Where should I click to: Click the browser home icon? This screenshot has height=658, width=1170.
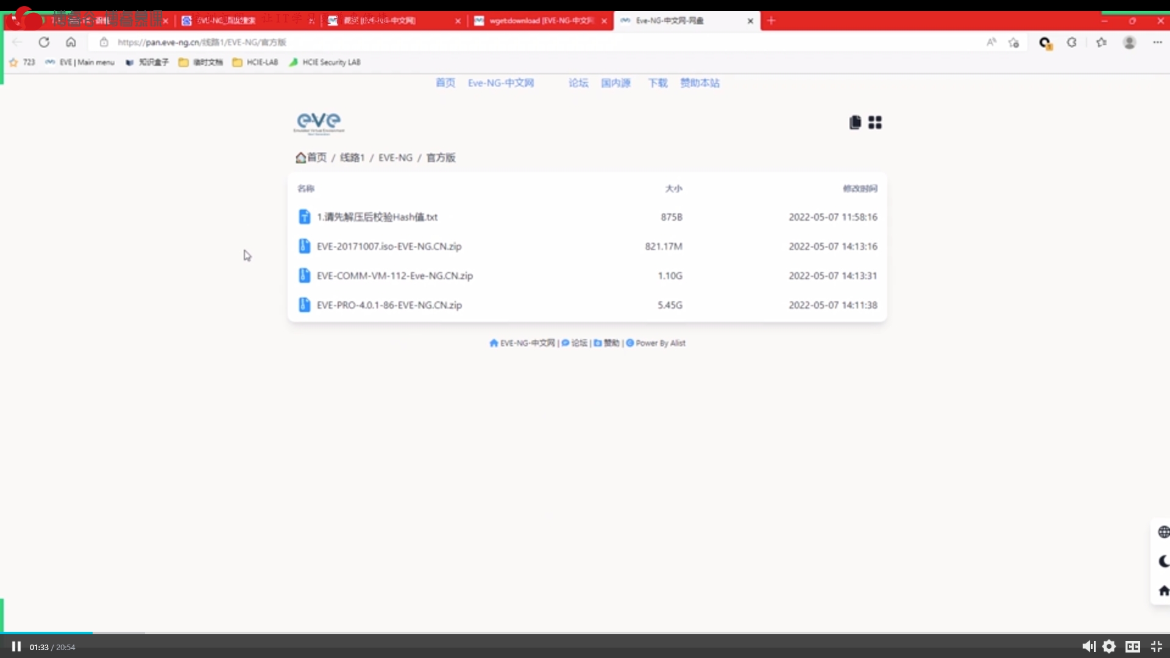coord(71,42)
